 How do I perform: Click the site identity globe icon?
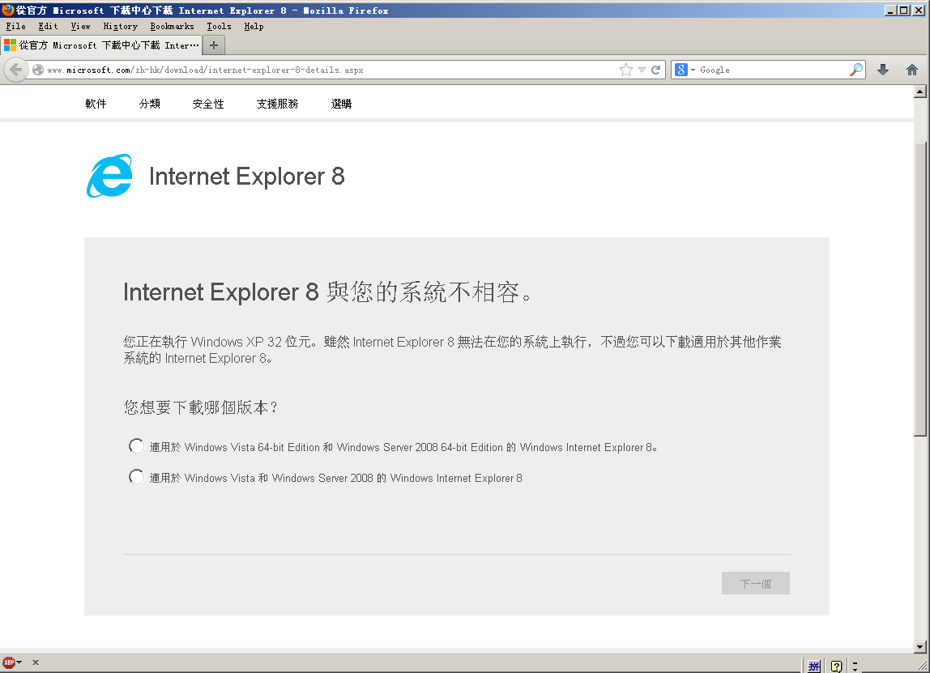click(38, 70)
